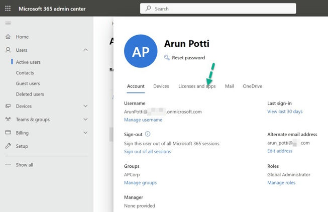Open Contacts in sidebar
This screenshot has height=212, width=328.
(x=25, y=73)
